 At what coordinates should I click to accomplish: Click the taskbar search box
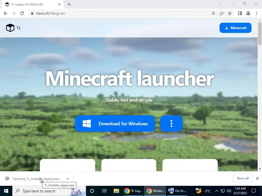coord(49,191)
